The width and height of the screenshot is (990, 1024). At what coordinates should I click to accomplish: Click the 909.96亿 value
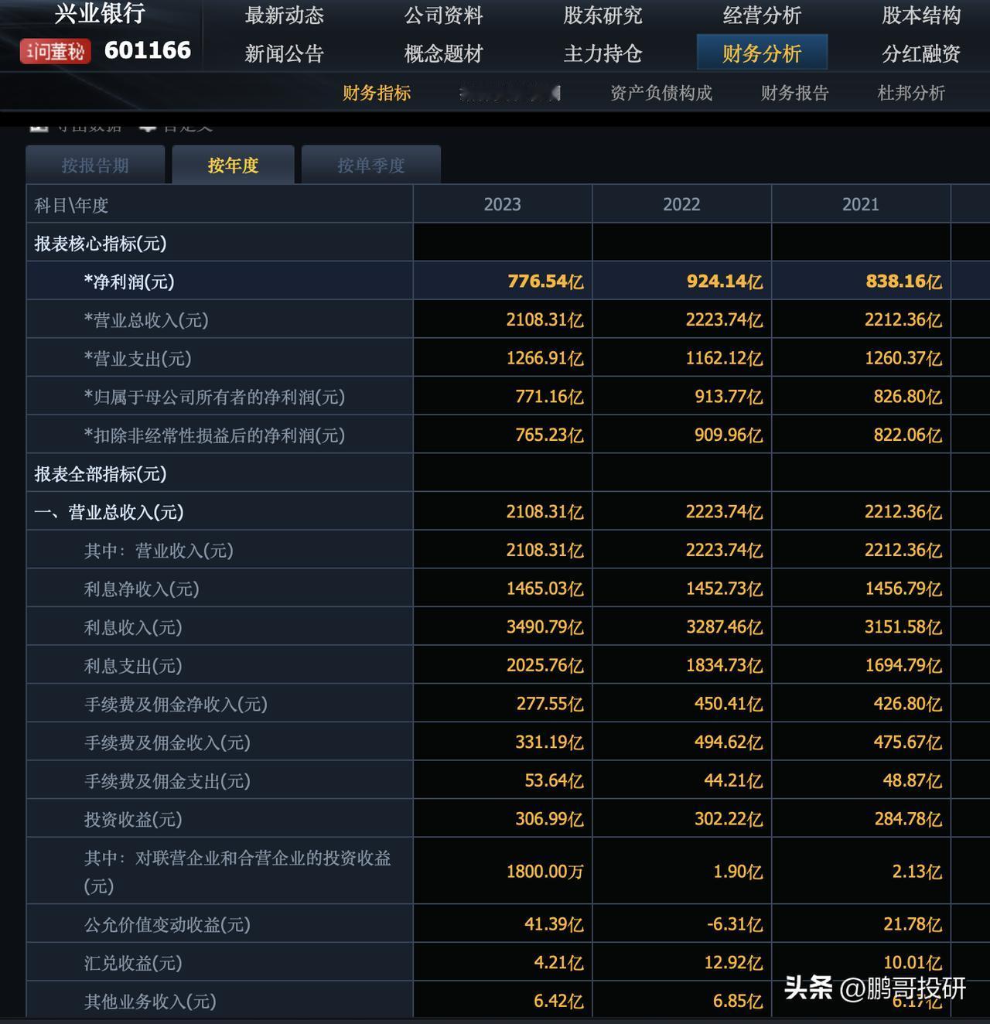click(729, 435)
